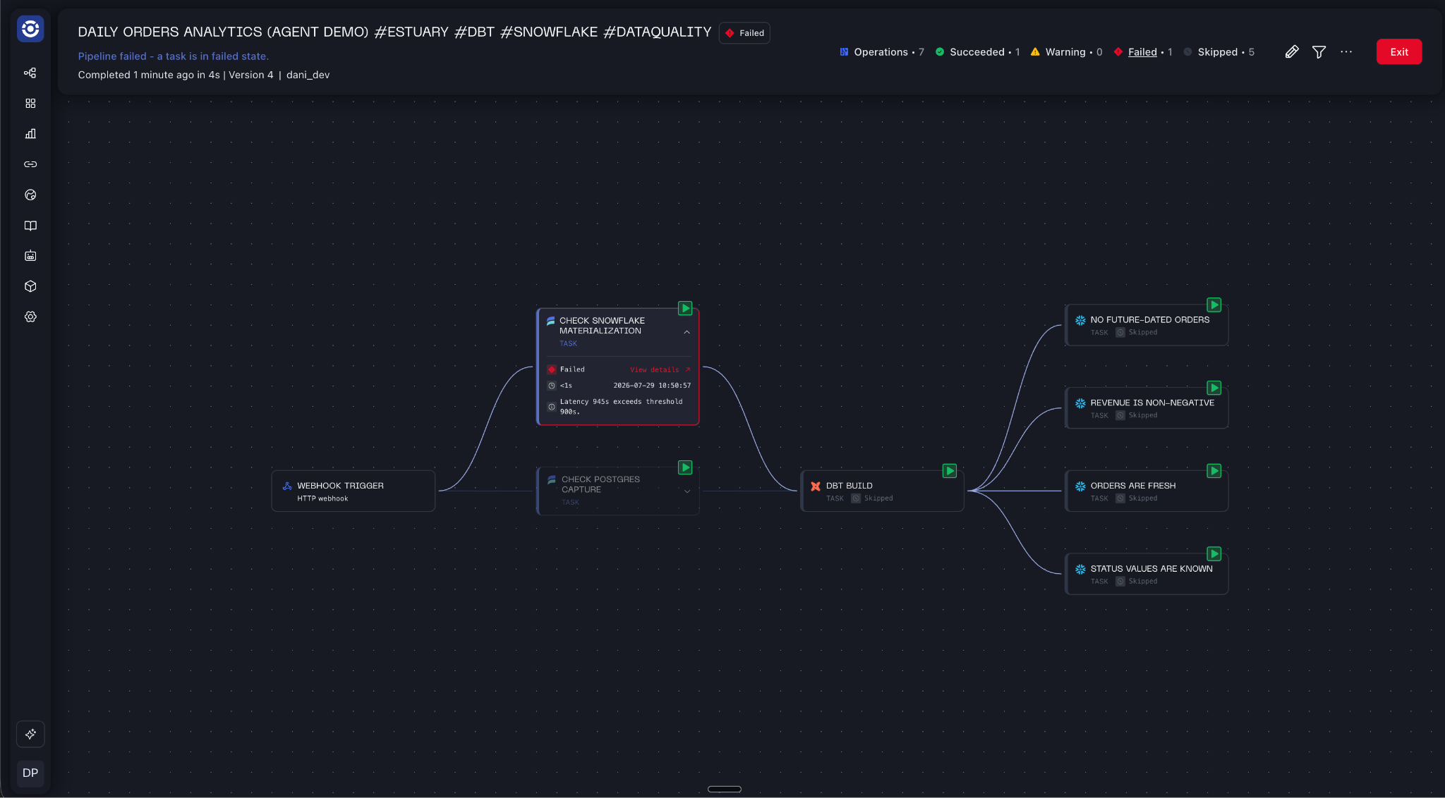Open the three-dots more options menu
This screenshot has height=798, width=1445.
pyautogui.click(x=1346, y=52)
